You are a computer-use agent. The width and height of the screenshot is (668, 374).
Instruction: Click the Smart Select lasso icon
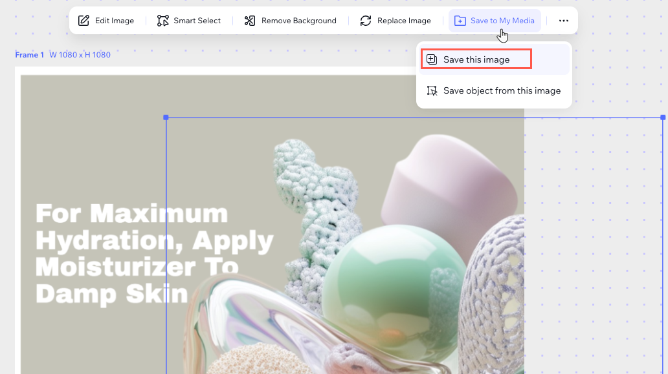click(163, 20)
